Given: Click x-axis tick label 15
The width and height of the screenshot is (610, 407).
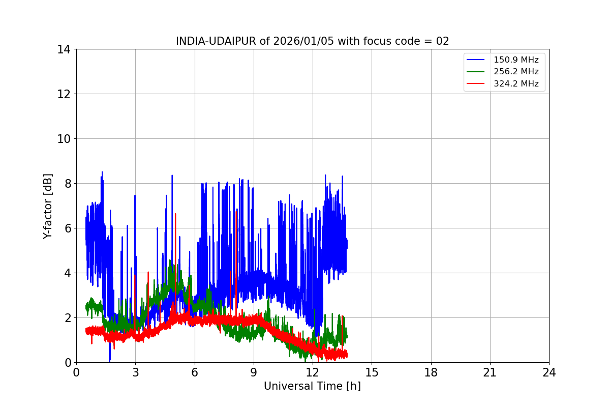Looking at the screenshot, I should [372, 372].
